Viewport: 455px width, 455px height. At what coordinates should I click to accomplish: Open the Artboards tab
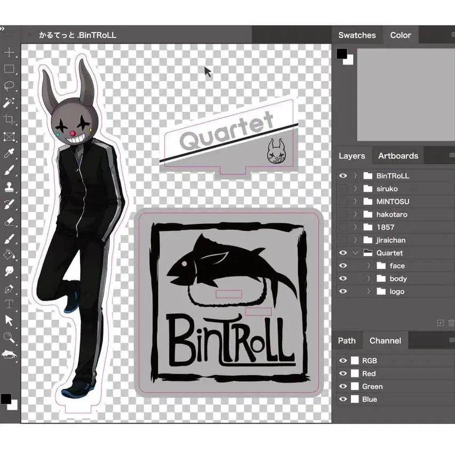[398, 156]
